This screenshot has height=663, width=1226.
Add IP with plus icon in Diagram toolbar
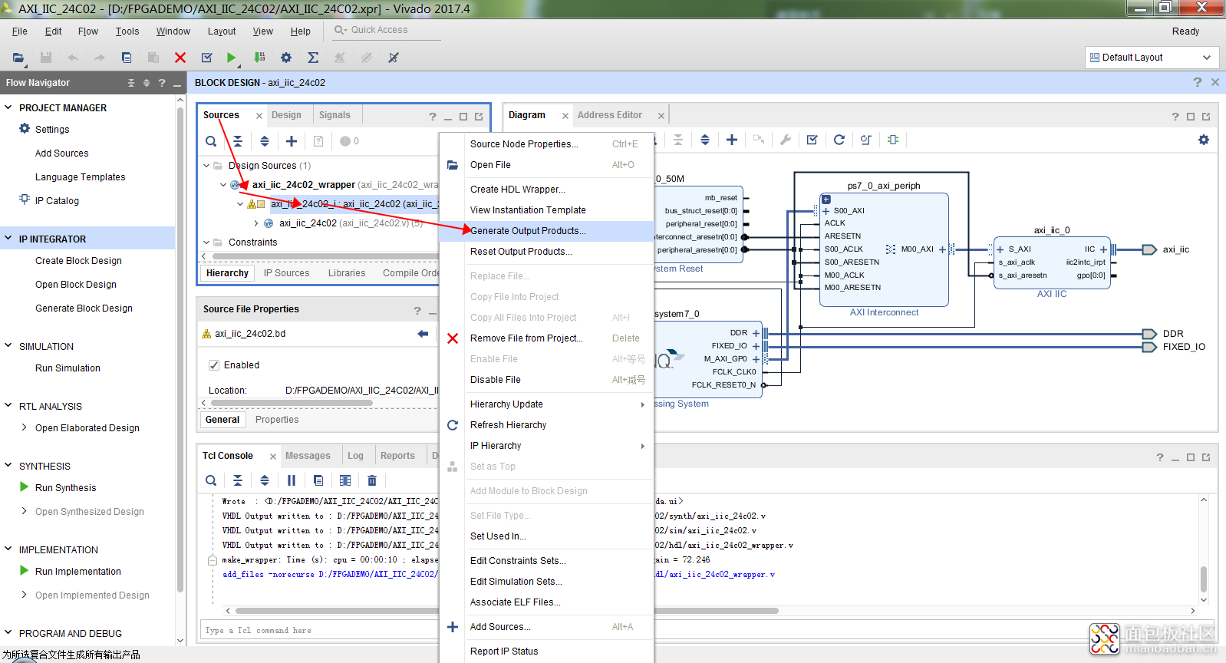click(732, 140)
